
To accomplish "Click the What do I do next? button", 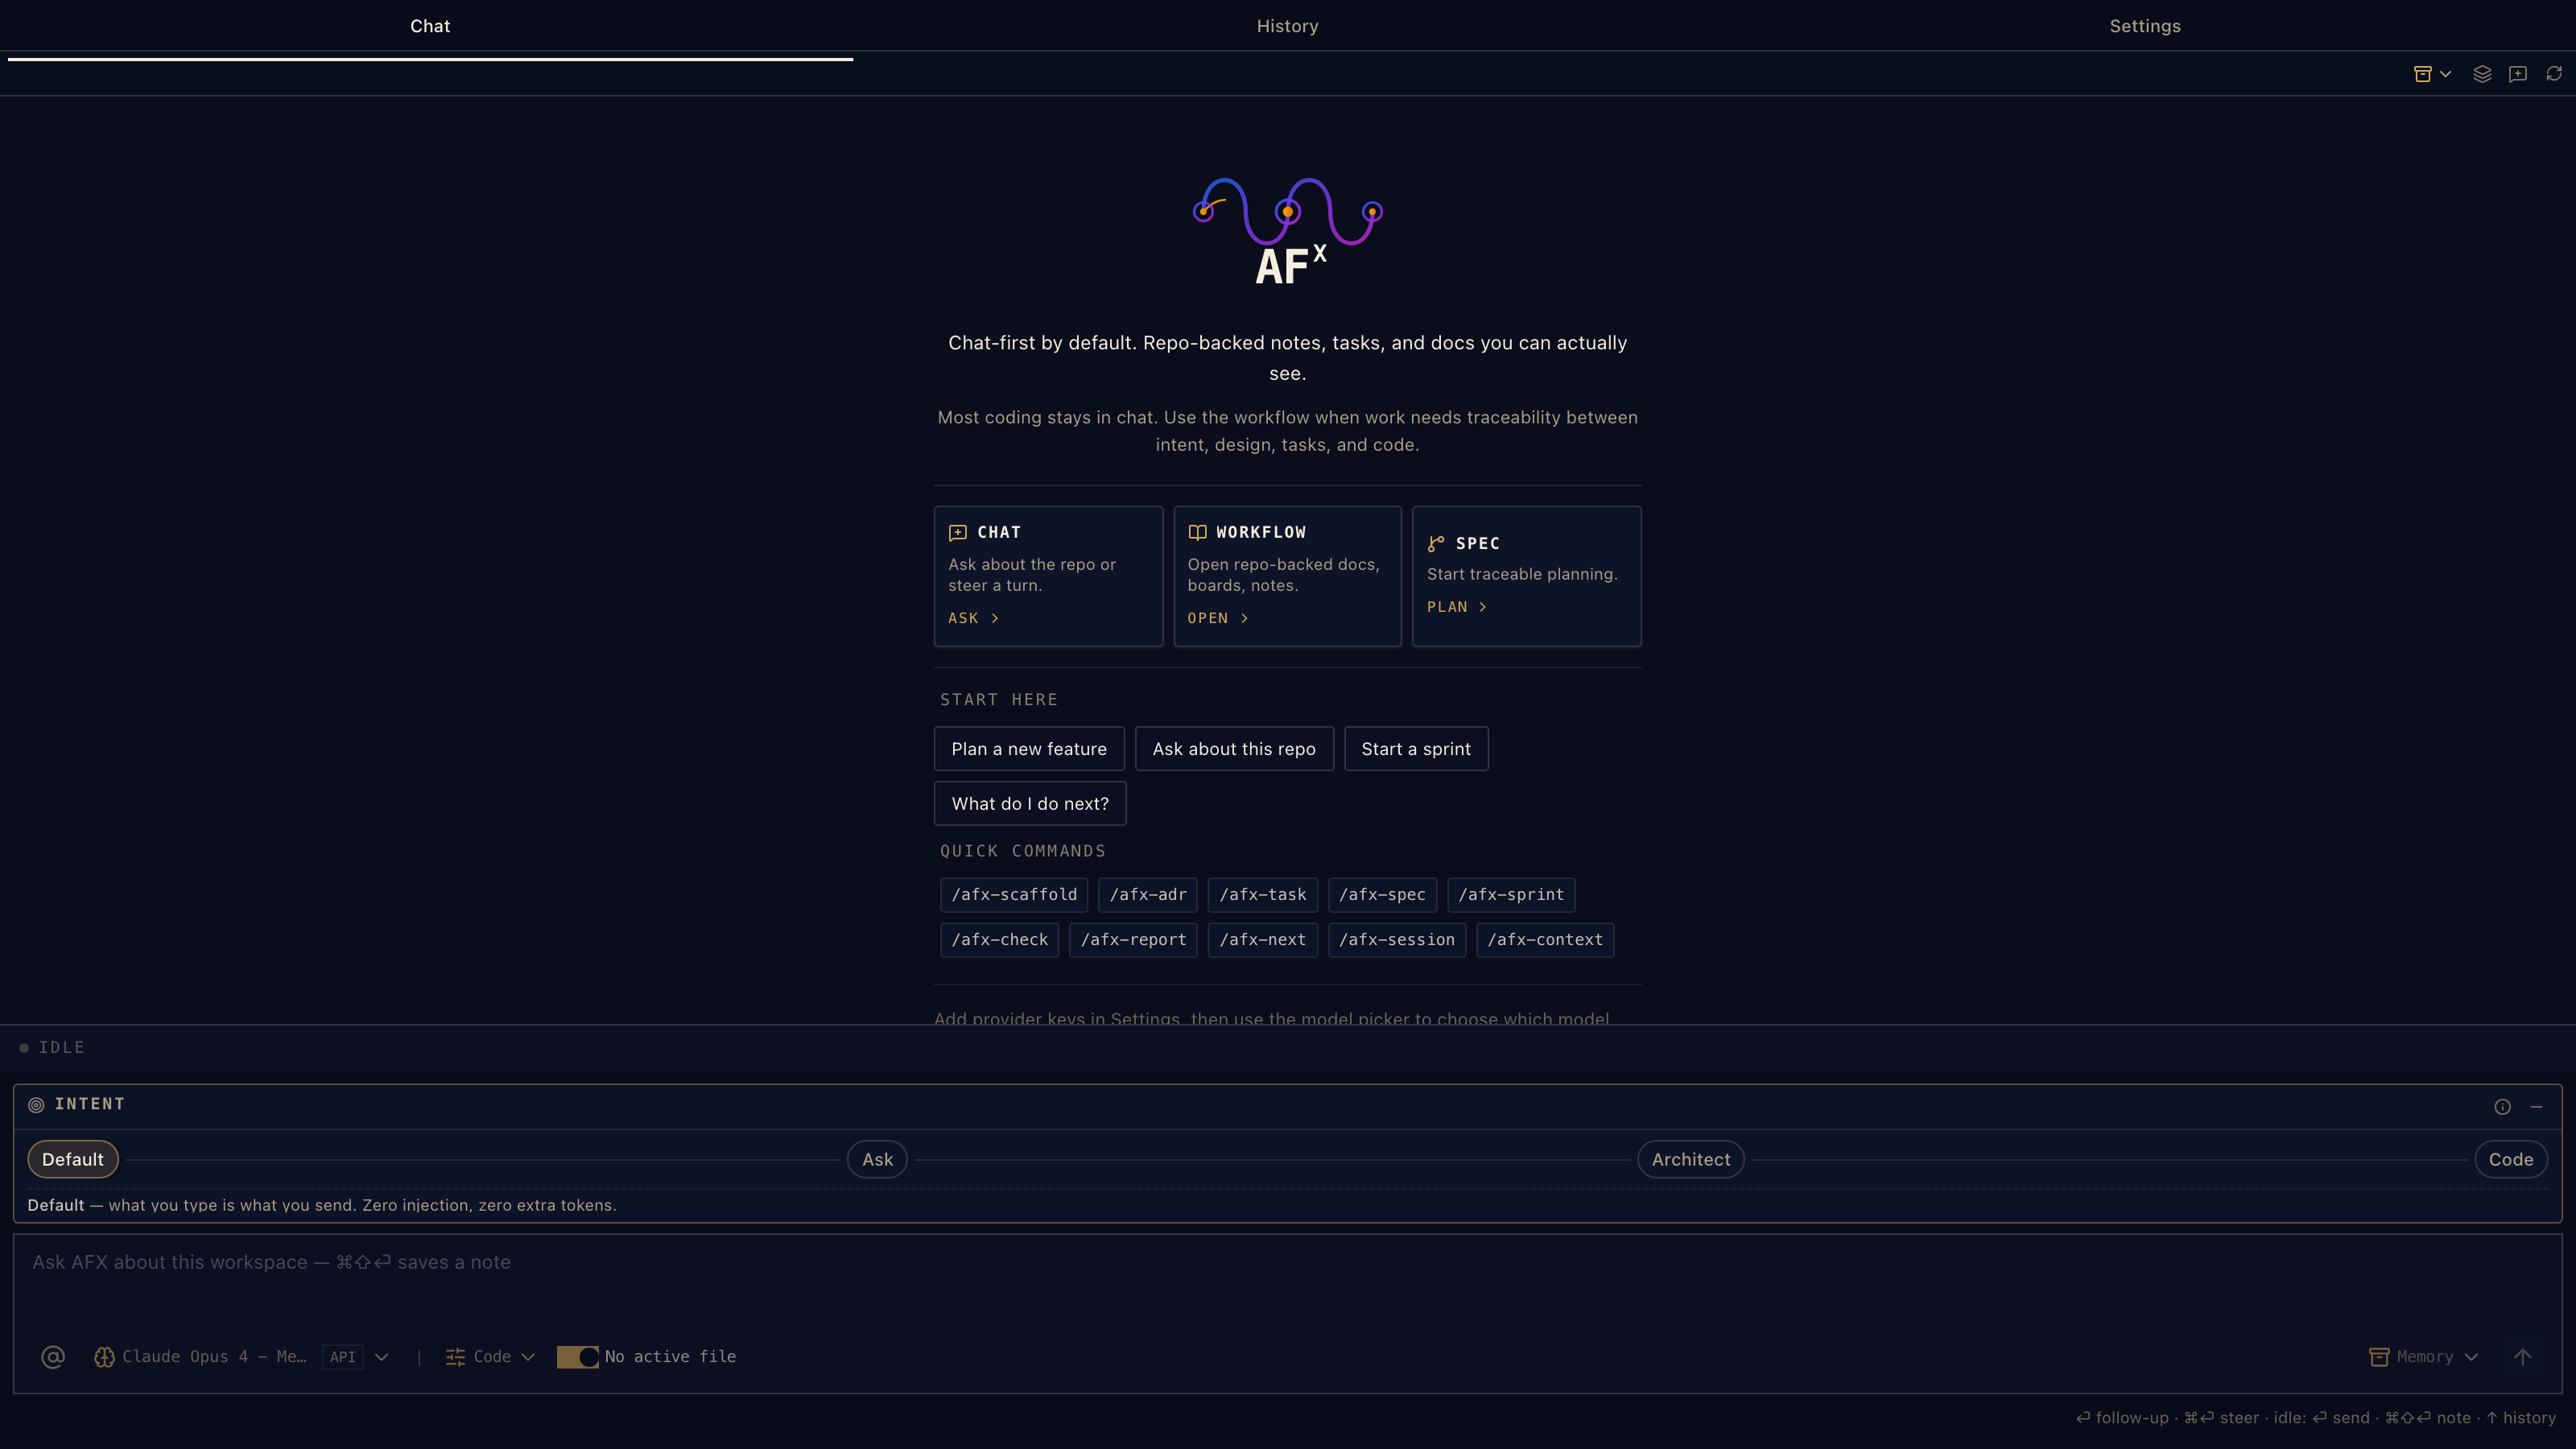I will (1030, 804).
